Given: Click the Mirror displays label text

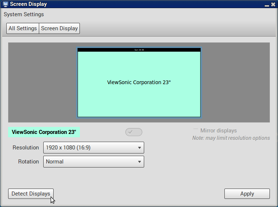Looking at the screenshot, I should coord(218,131).
